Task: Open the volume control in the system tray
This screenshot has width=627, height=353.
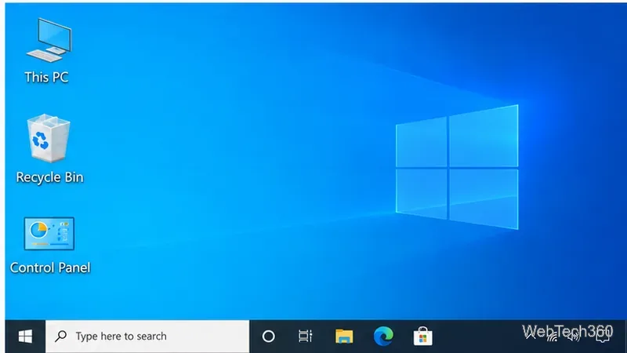Action: click(x=574, y=337)
